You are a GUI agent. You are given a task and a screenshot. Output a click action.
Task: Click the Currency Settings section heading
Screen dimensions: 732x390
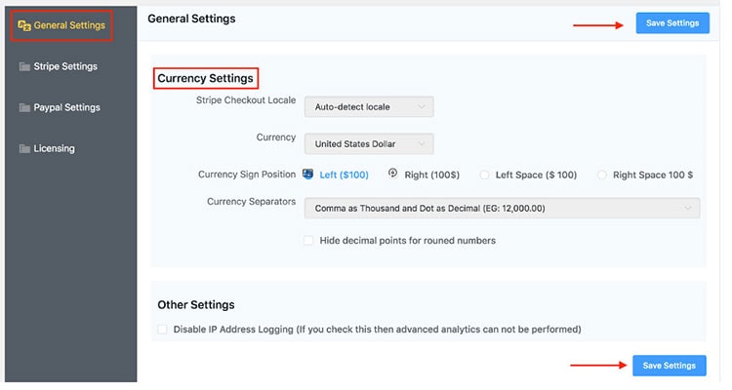point(205,78)
